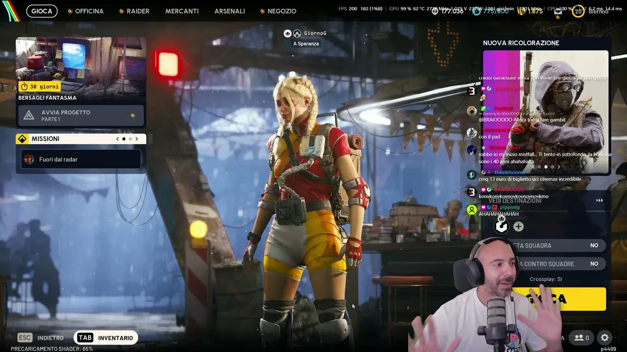Show the next promo with right arrow
Screen dimensions: 627x352
click(x=558, y=167)
